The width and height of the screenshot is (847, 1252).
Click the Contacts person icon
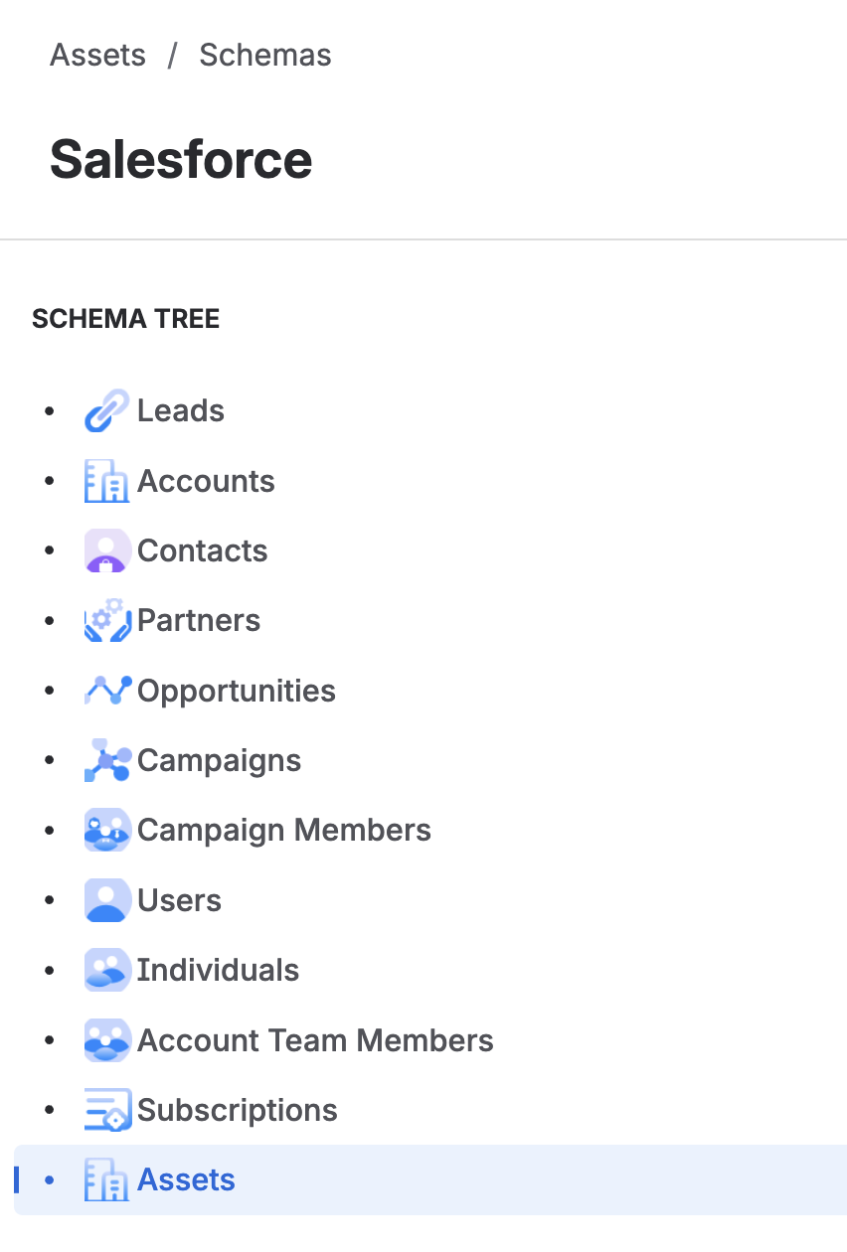107,551
